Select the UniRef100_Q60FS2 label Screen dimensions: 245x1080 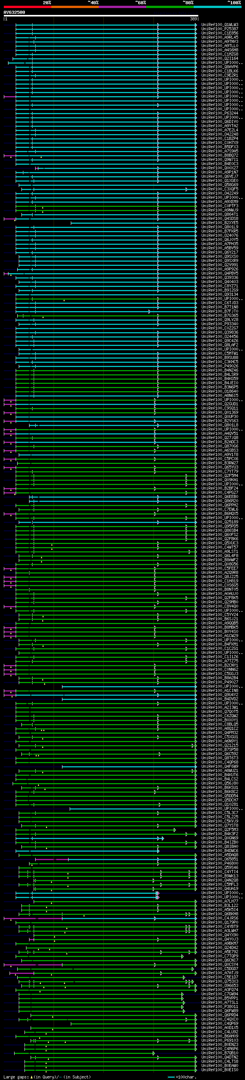pyautogui.click(x=220, y=534)
